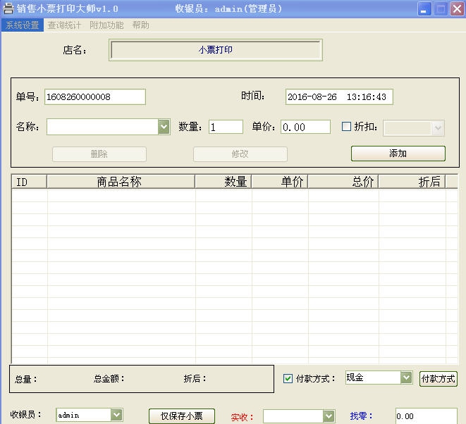Open the 收银员 admin dropdown

[117, 416]
